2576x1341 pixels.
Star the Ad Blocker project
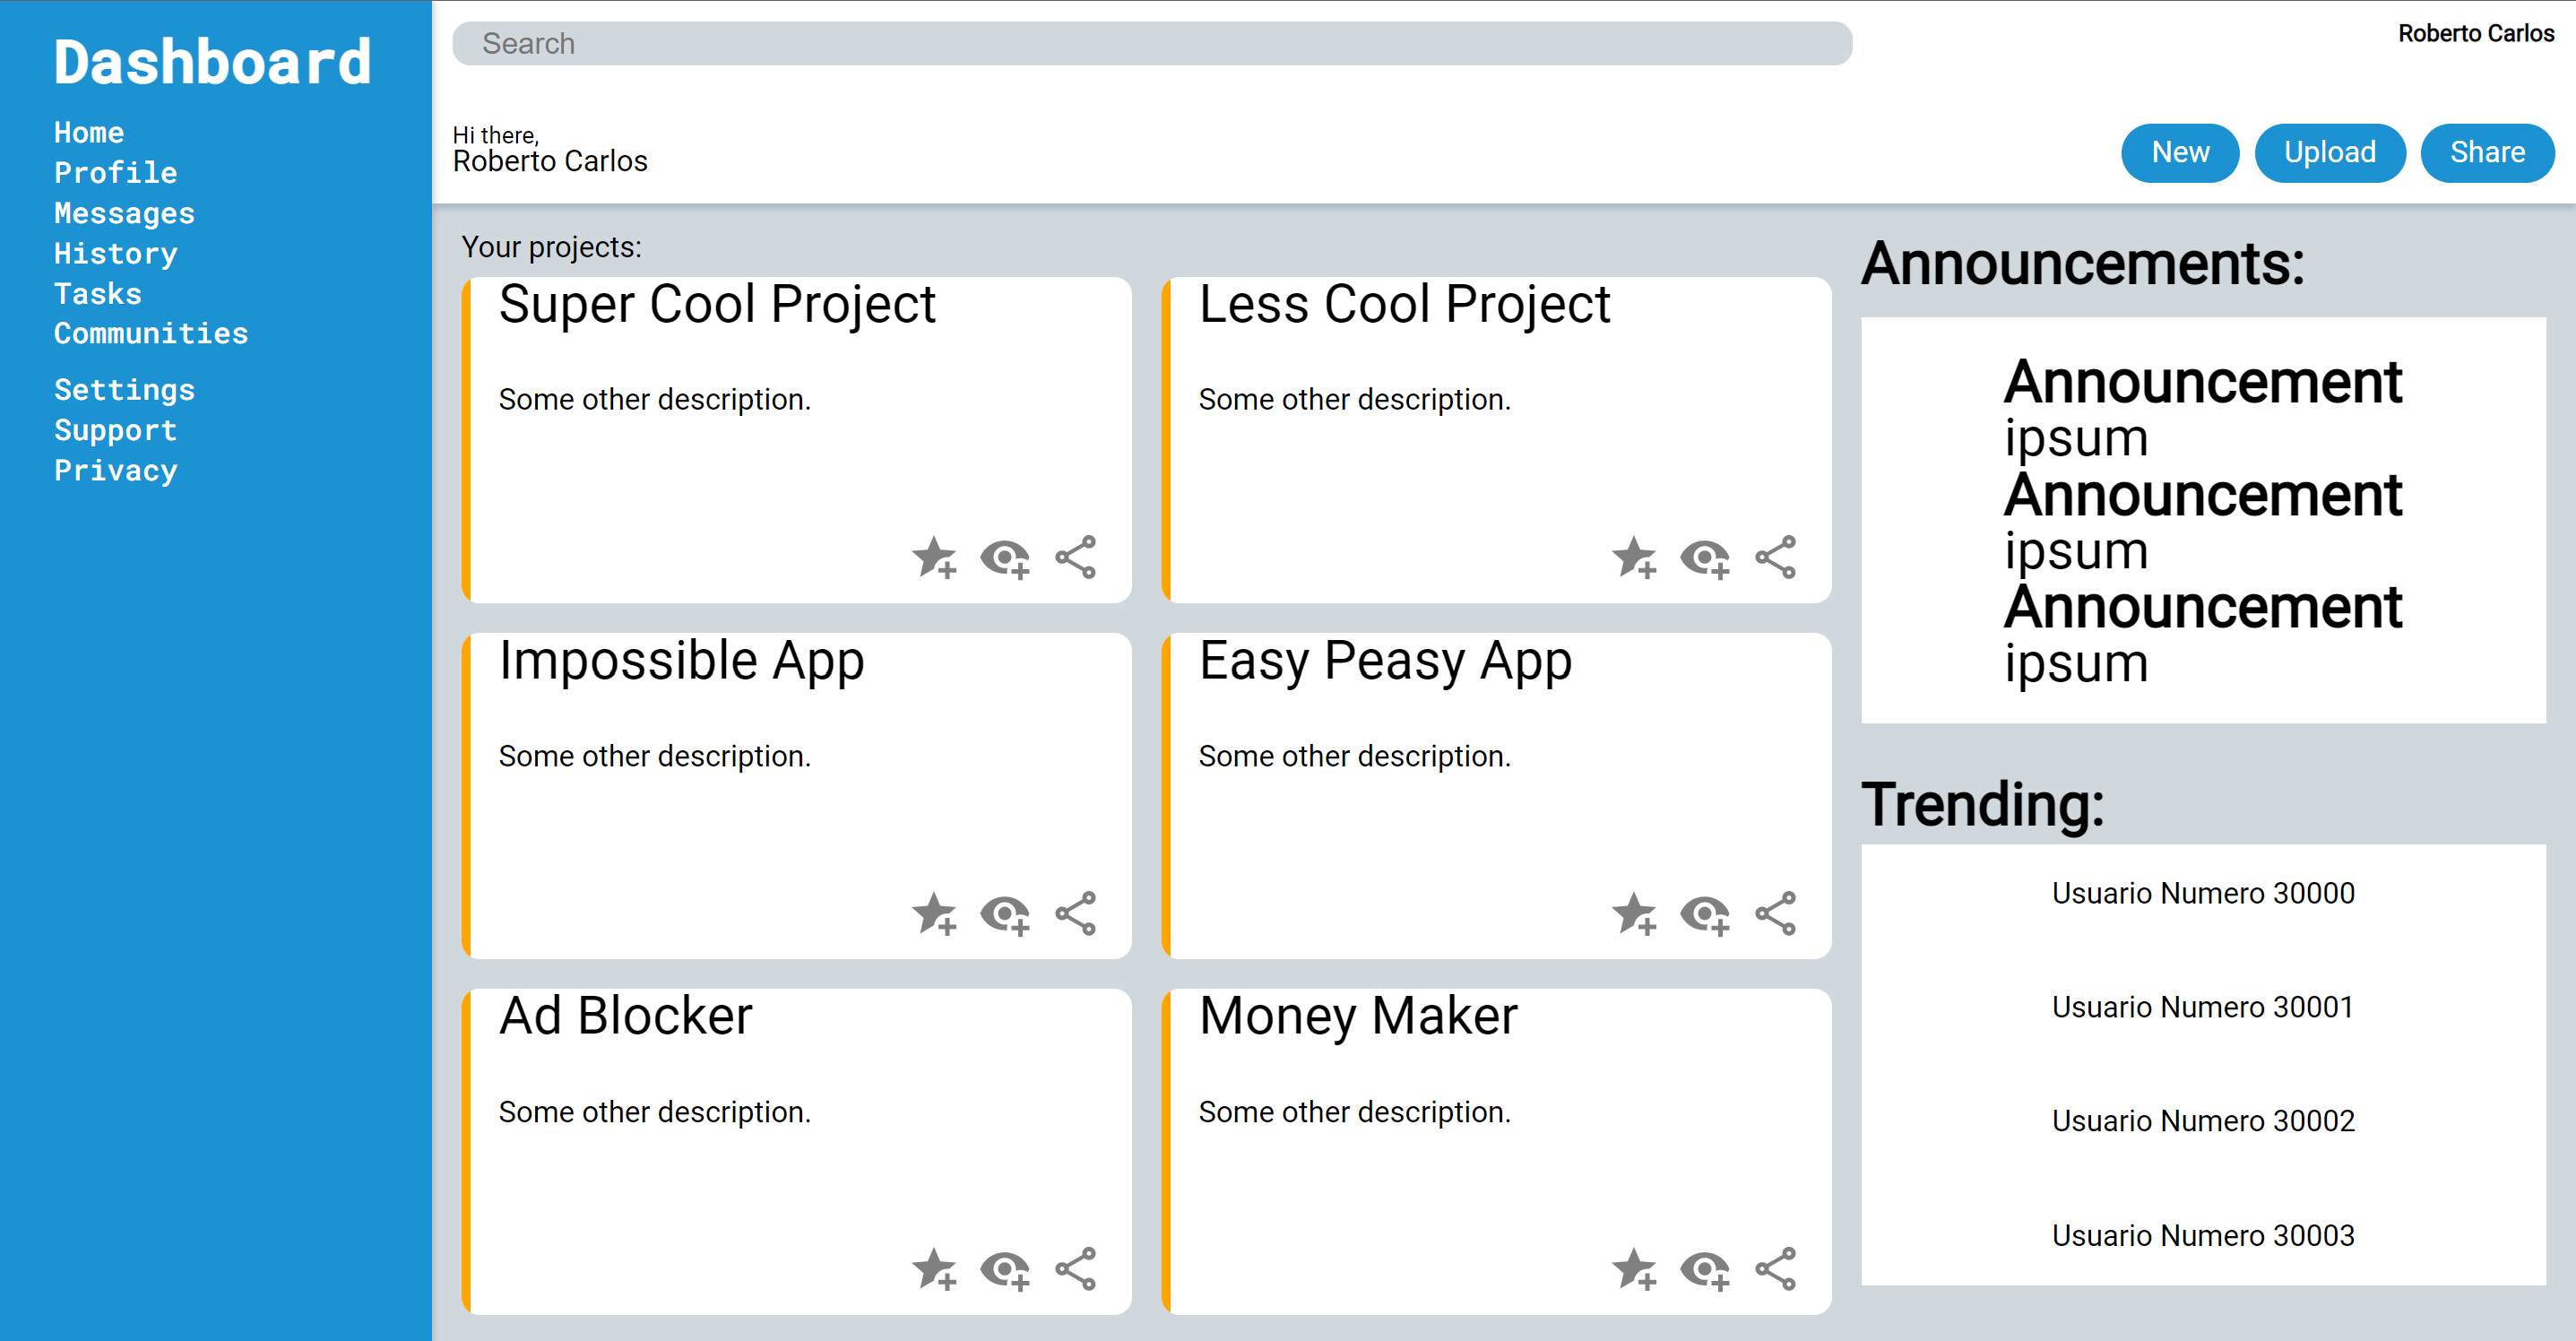(934, 1268)
